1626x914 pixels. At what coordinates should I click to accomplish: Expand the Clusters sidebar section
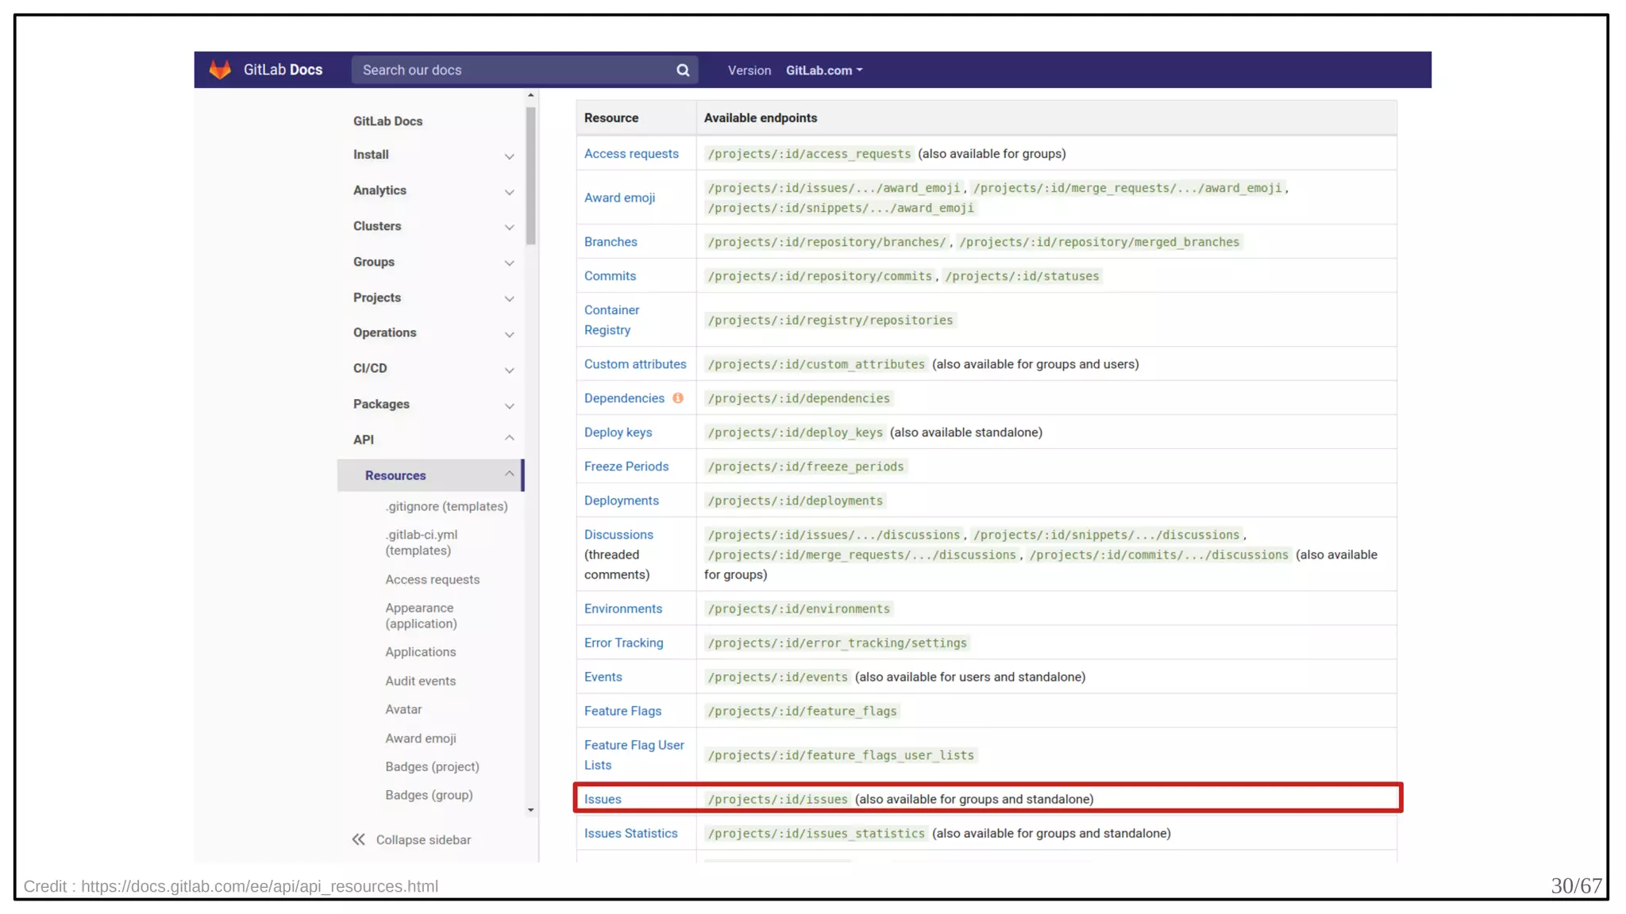click(x=509, y=228)
